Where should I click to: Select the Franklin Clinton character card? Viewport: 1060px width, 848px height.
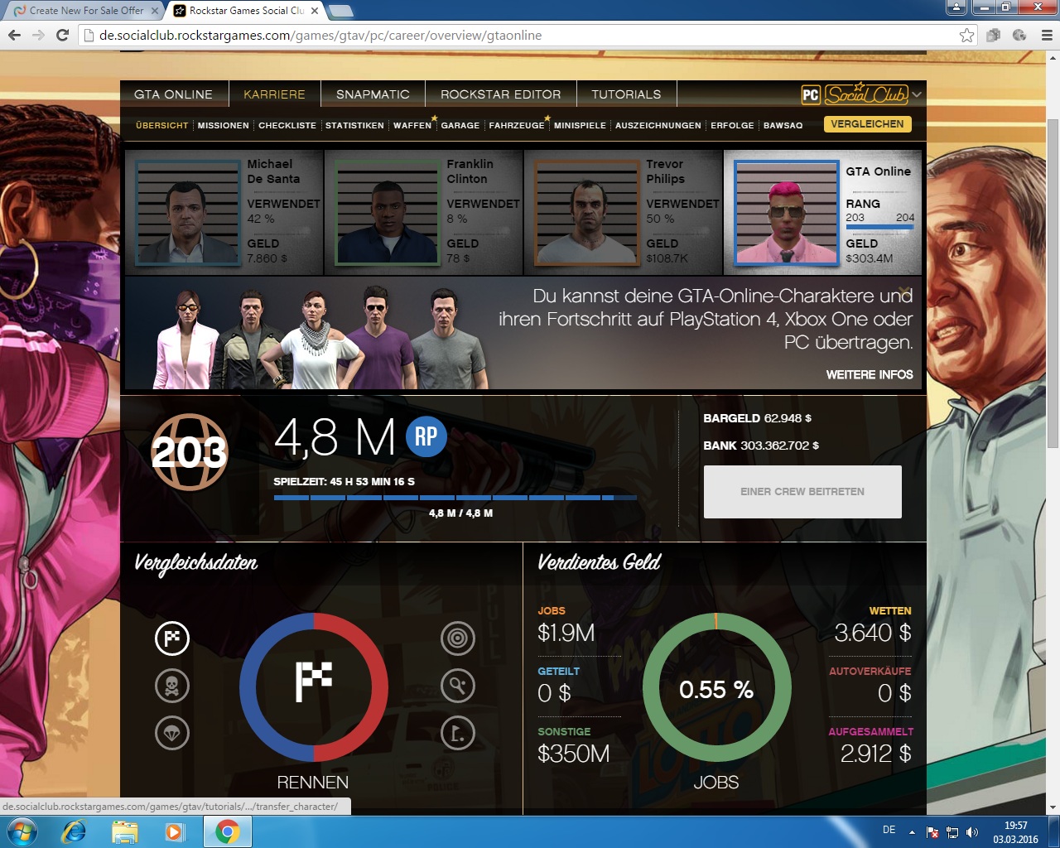[424, 212]
